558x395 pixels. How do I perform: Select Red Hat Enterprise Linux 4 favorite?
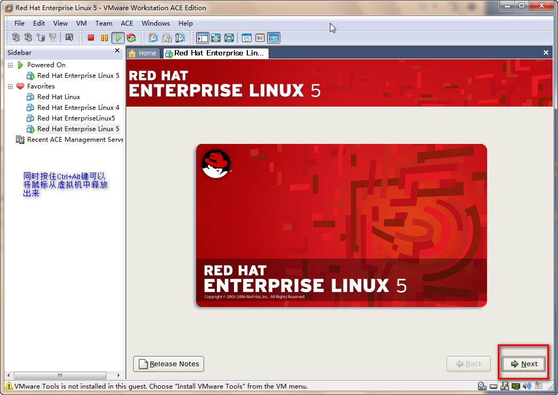[74, 108]
